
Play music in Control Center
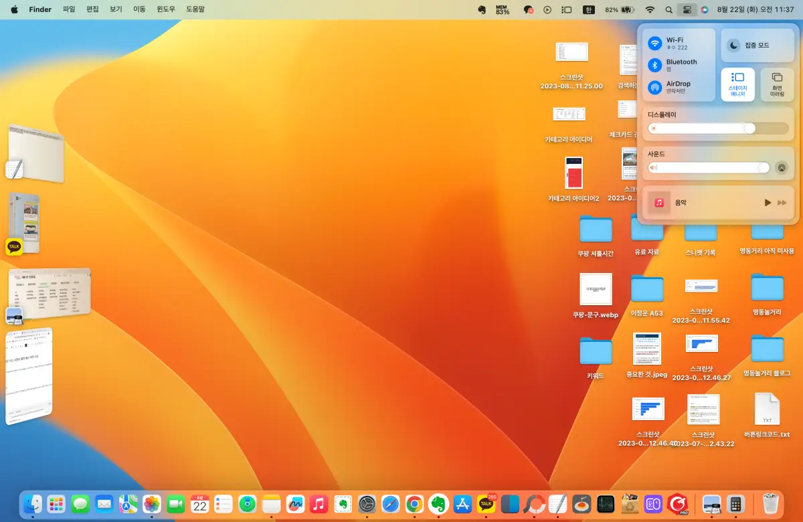[x=768, y=202]
